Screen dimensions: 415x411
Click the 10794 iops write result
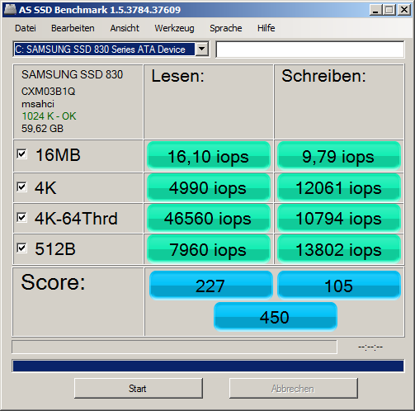coord(338,219)
